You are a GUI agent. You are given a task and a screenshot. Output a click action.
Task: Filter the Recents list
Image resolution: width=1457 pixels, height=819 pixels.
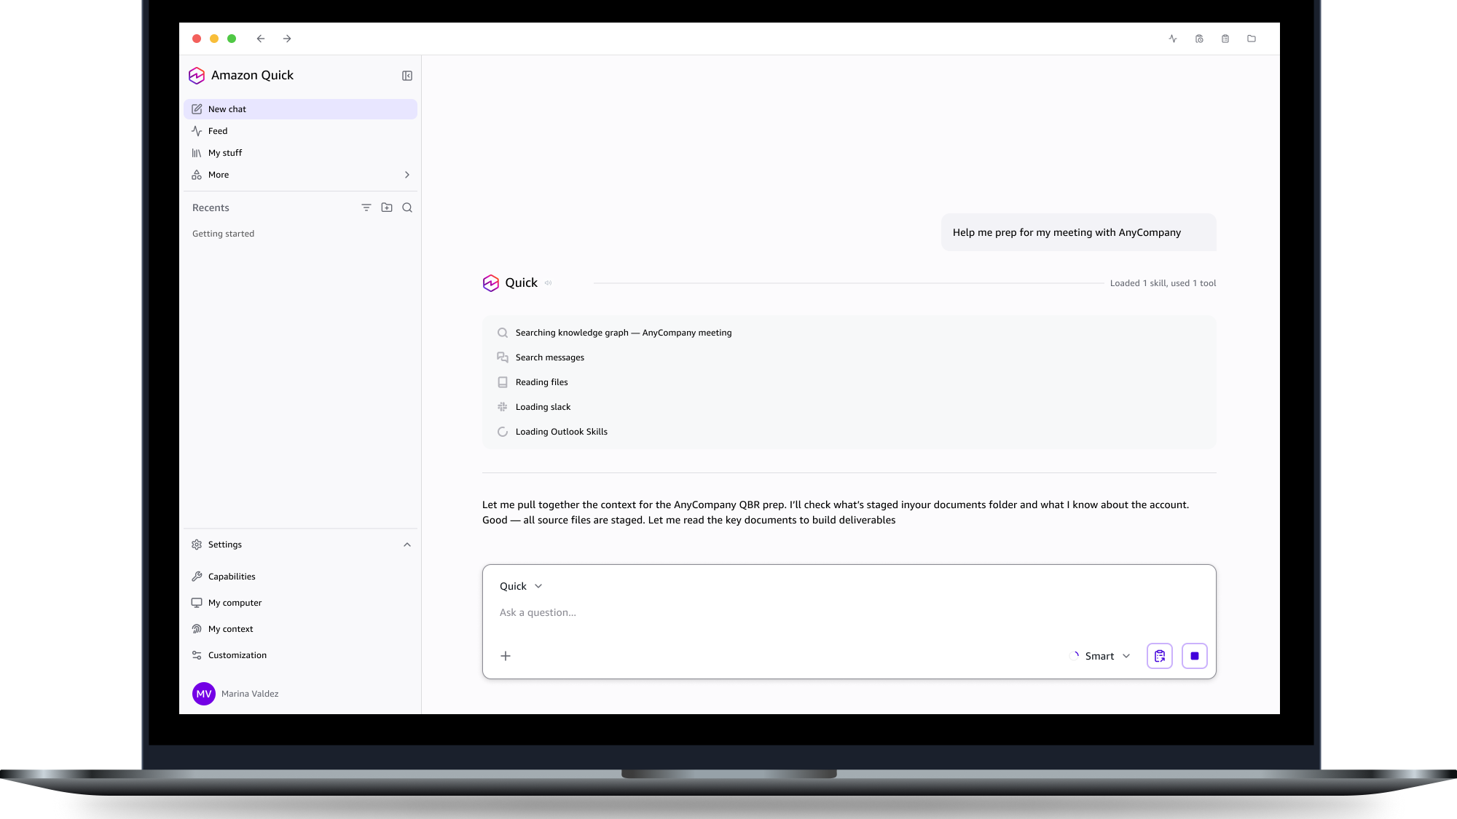(366, 207)
